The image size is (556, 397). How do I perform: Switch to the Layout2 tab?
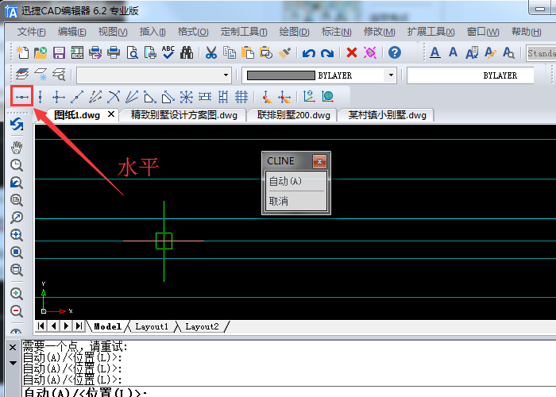[202, 326]
